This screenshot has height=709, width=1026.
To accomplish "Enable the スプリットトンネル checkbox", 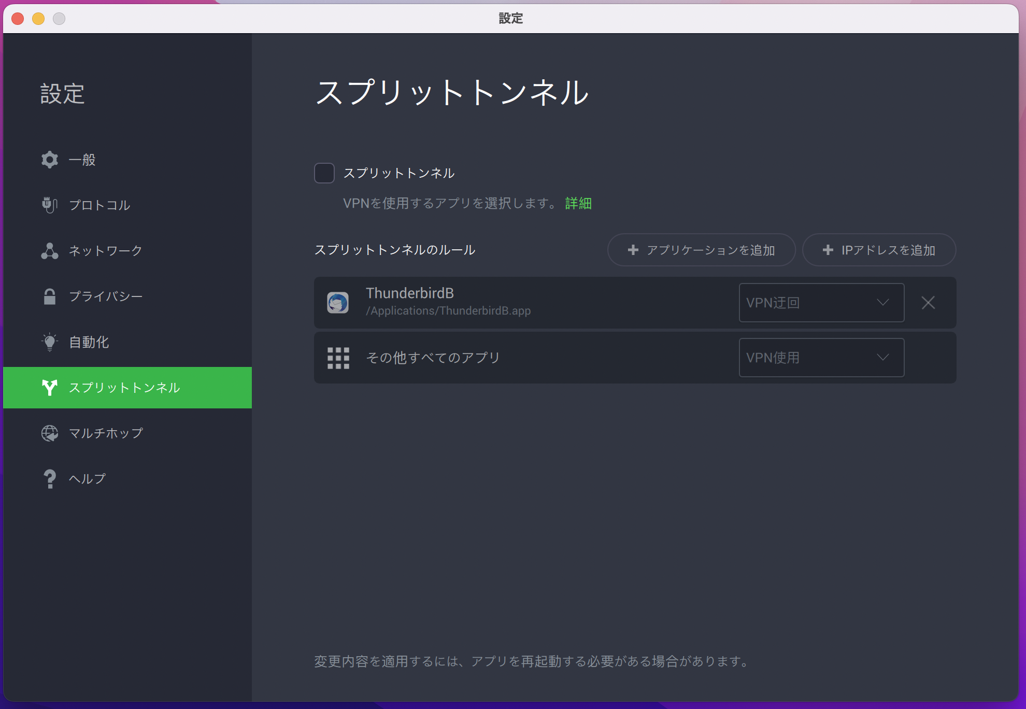I will click(324, 173).
